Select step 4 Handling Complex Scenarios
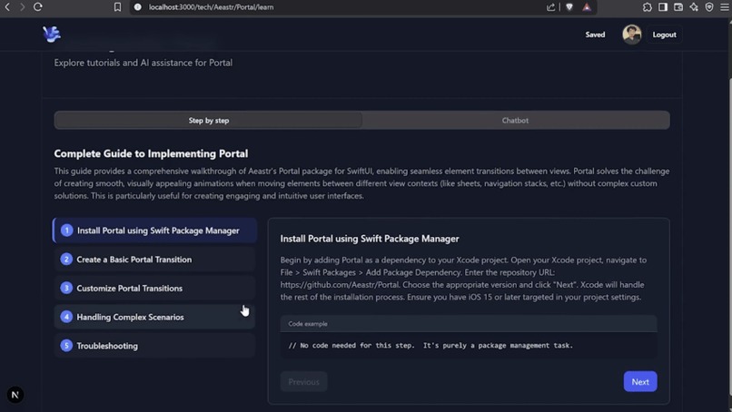Screen dimensions: 732x412 (155, 318)
